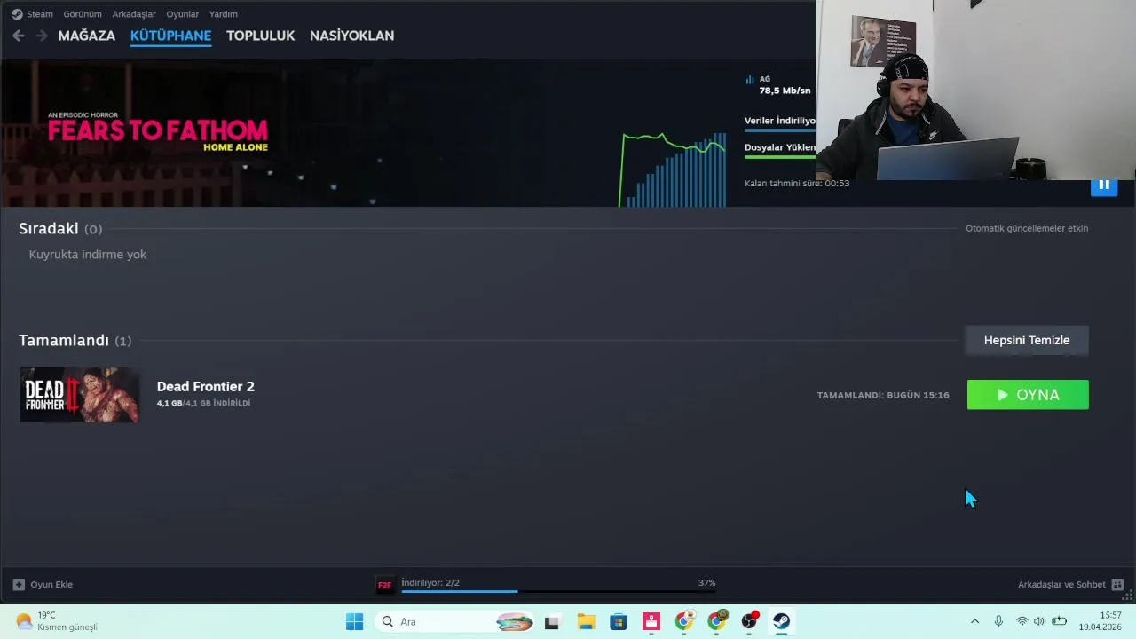1136x639 pixels.
Task: Click the Tamamlandı (1) heading
Action: tap(75, 341)
